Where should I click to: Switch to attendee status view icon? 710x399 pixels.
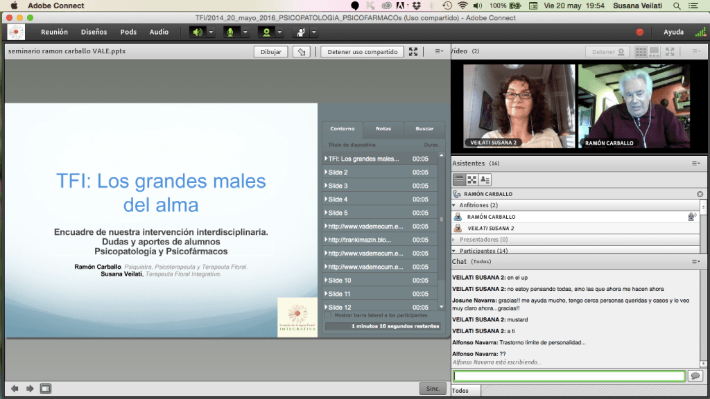(x=485, y=179)
